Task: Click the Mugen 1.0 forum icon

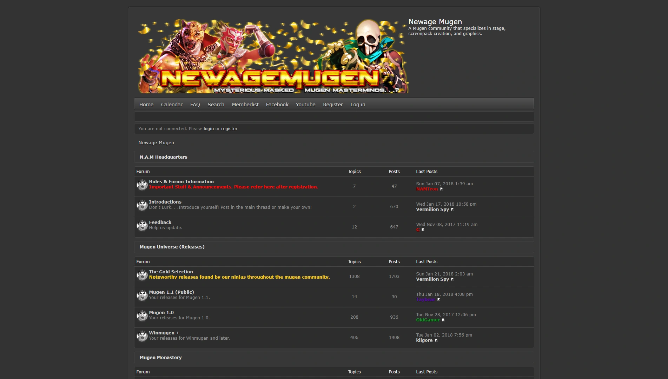Action: tap(142, 315)
